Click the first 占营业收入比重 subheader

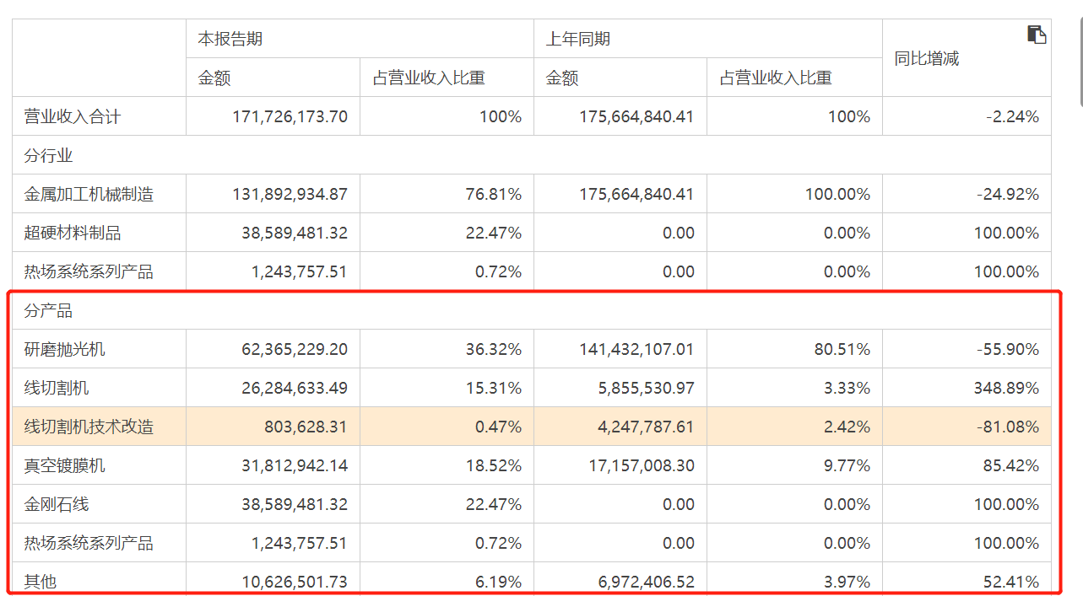[429, 78]
